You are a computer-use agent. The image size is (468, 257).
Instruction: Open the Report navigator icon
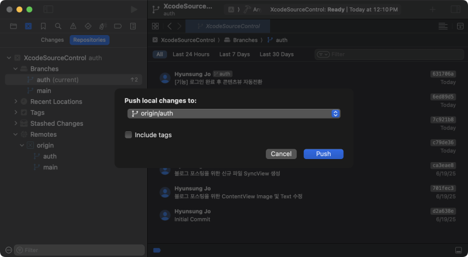133,26
